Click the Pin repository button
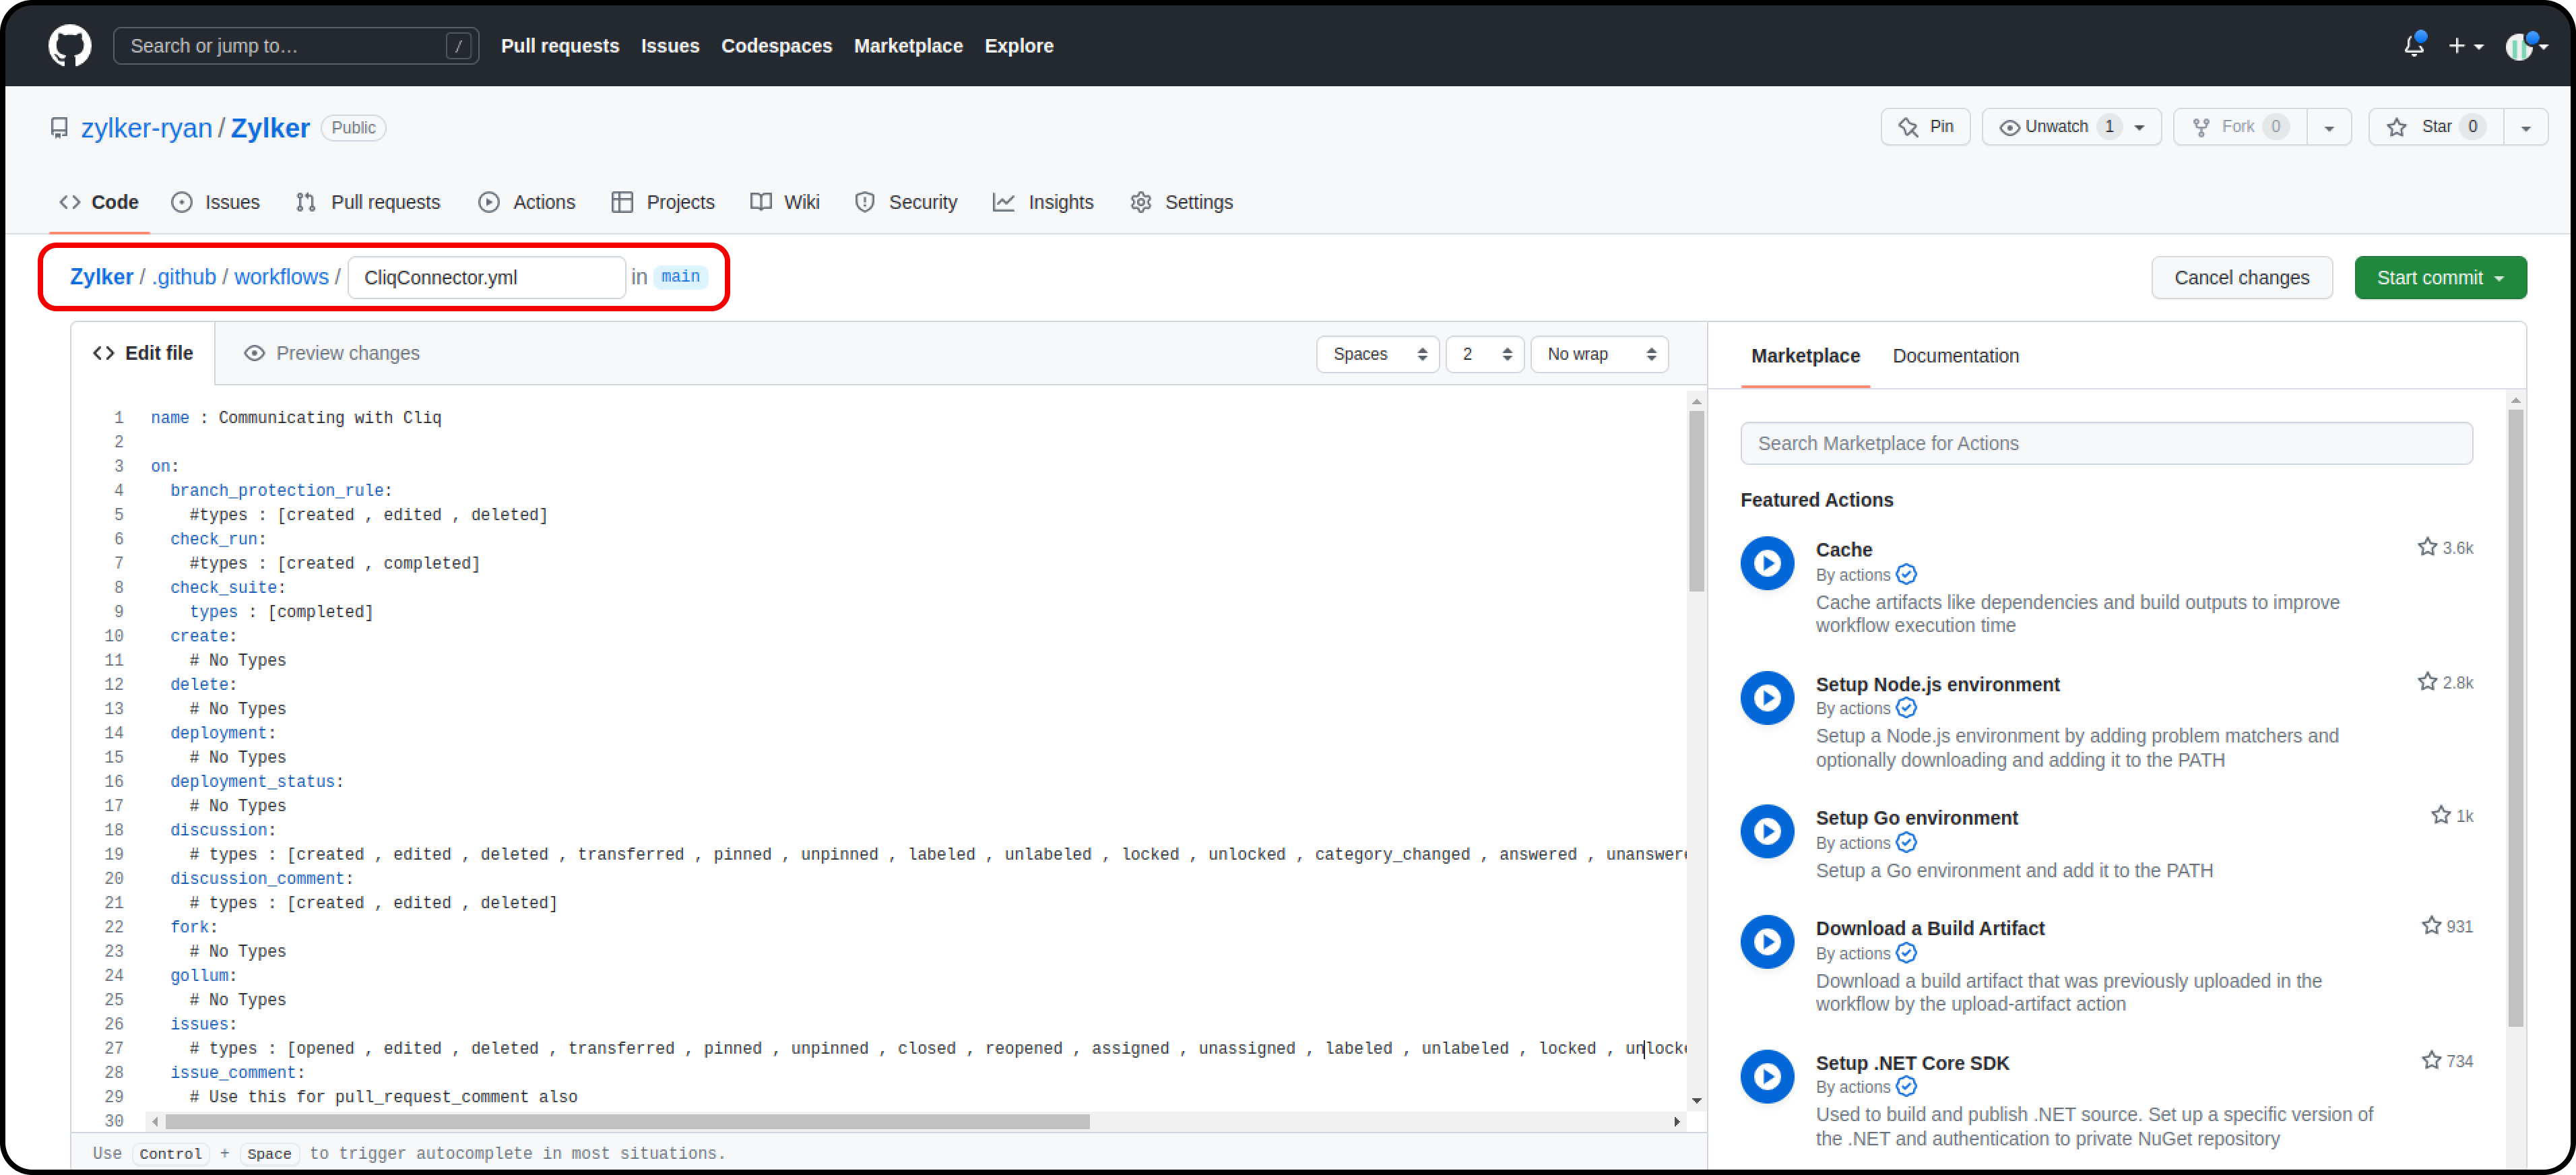This screenshot has height=1175, width=2576. [x=1925, y=127]
